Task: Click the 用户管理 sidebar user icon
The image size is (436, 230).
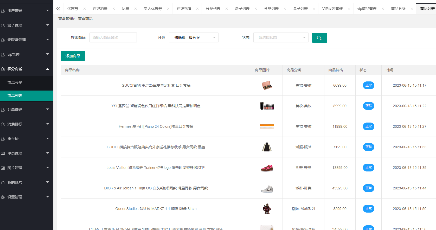Action: pos(3,11)
